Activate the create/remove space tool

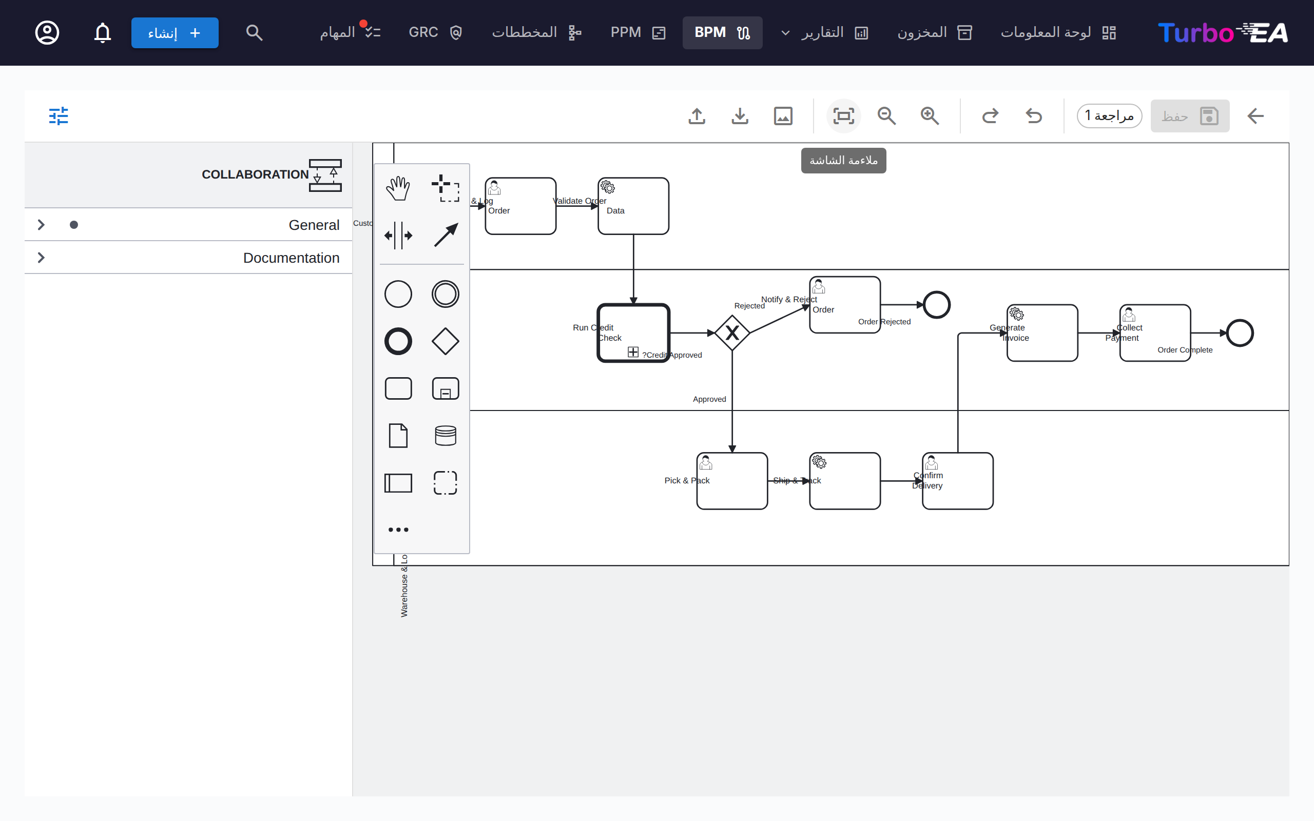398,236
